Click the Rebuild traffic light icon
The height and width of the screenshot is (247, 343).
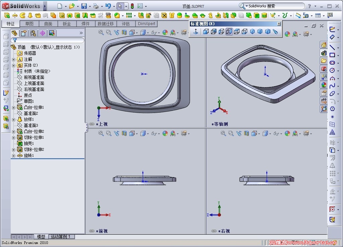coord(132,6)
